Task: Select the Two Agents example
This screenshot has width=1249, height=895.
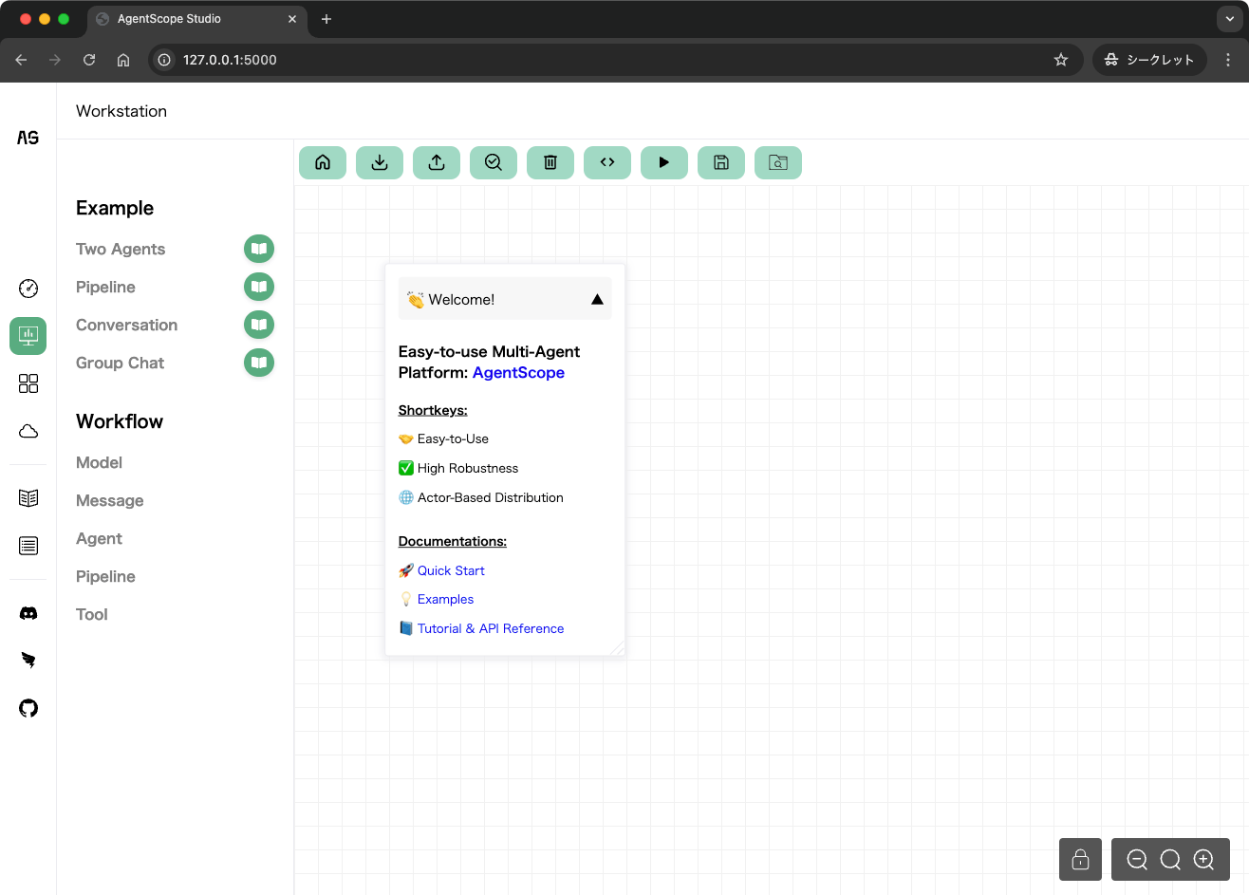Action: coord(121,249)
